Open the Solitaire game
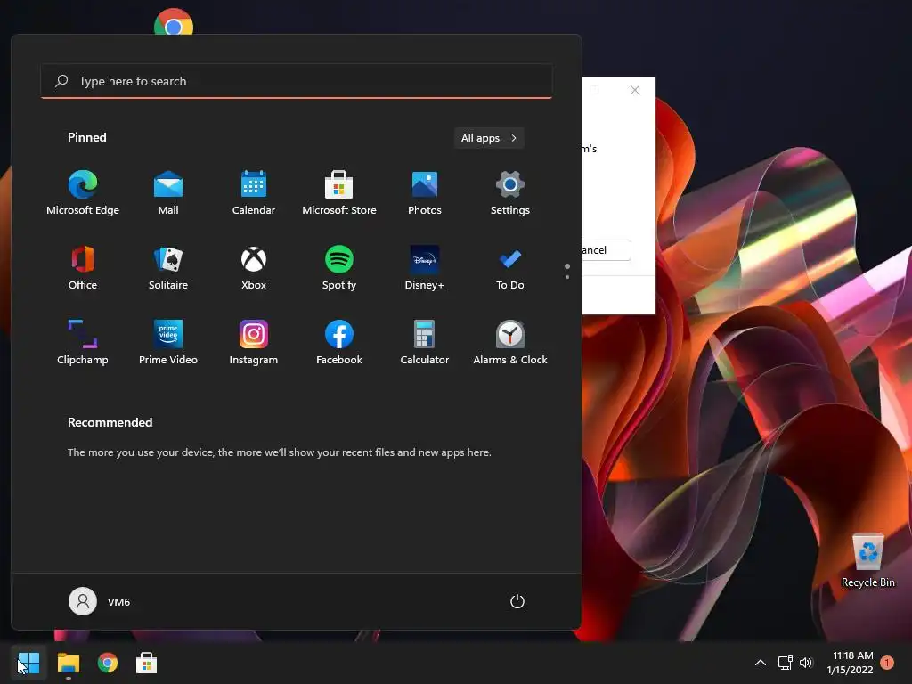Image resolution: width=912 pixels, height=684 pixels. (x=168, y=268)
